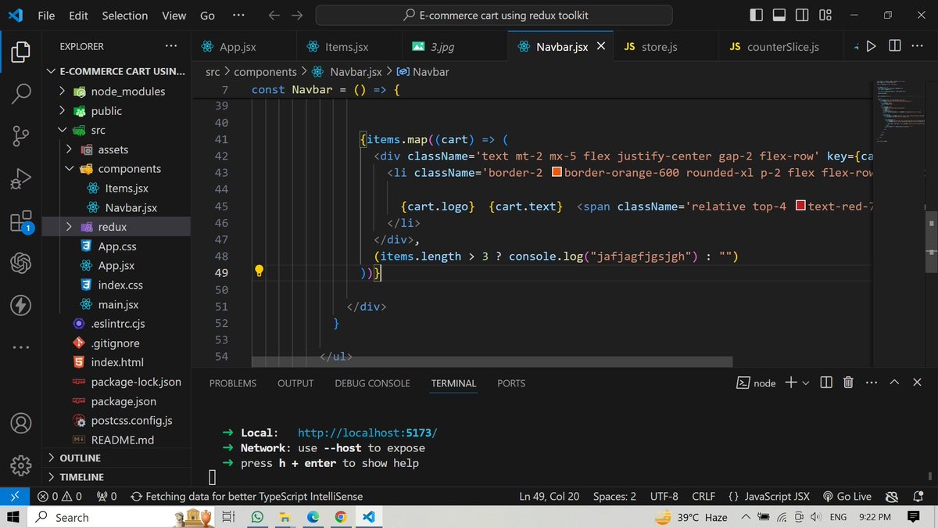Add a new terminal with plus icon

tap(790, 383)
